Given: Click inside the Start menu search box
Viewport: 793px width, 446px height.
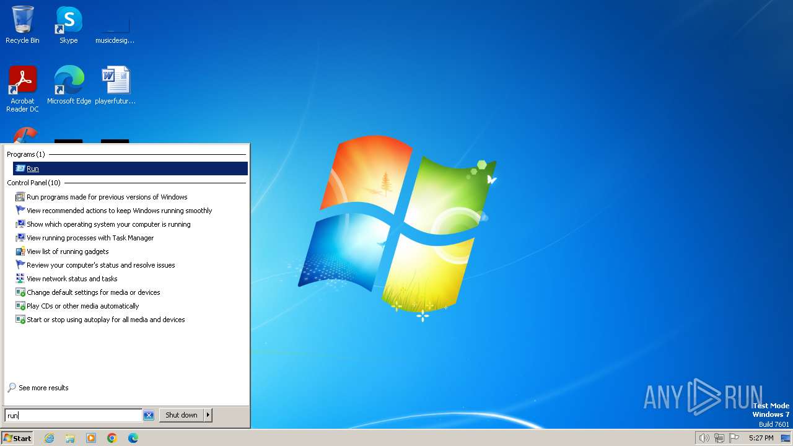Looking at the screenshot, I should (73, 415).
